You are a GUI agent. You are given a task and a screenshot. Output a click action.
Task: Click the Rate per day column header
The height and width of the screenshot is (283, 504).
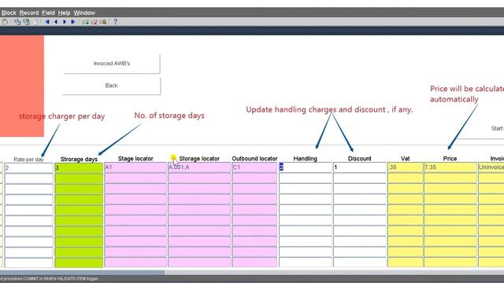pyautogui.click(x=28, y=160)
